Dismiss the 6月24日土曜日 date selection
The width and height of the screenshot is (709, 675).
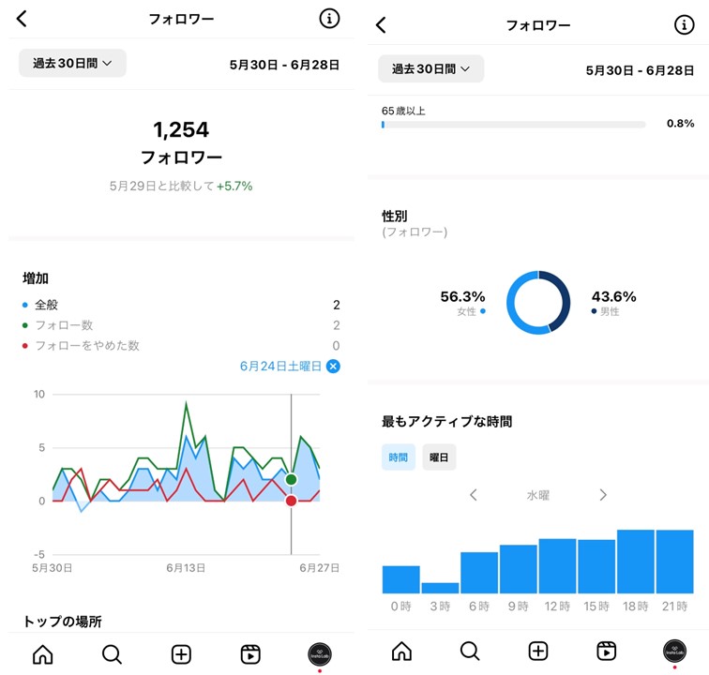pyautogui.click(x=333, y=366)
